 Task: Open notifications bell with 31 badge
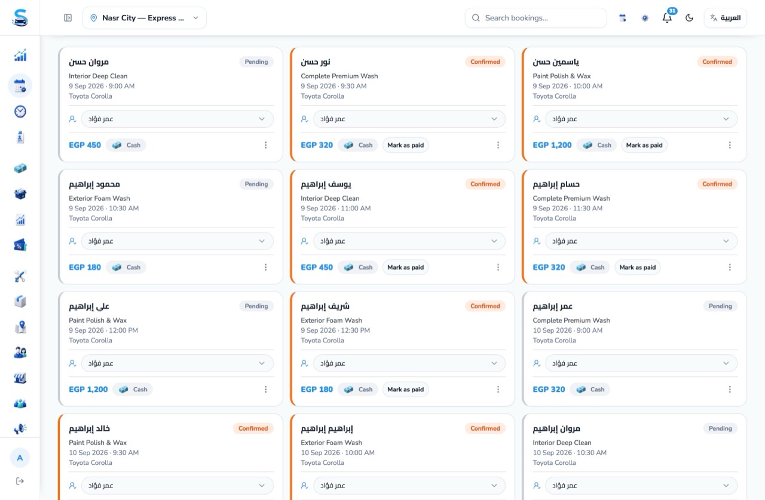point(668,17)
